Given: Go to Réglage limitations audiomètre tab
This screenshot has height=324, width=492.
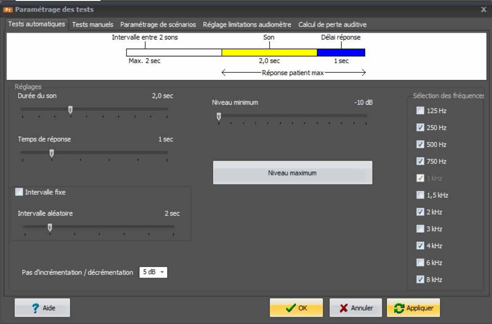Looking at the screenshot, I should click(x=247, y=24).
